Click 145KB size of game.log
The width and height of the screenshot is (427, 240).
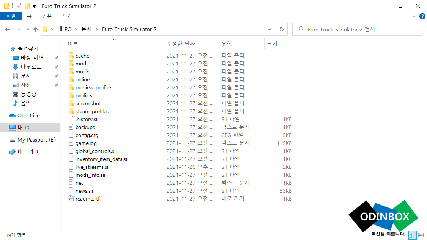[284, 143]
